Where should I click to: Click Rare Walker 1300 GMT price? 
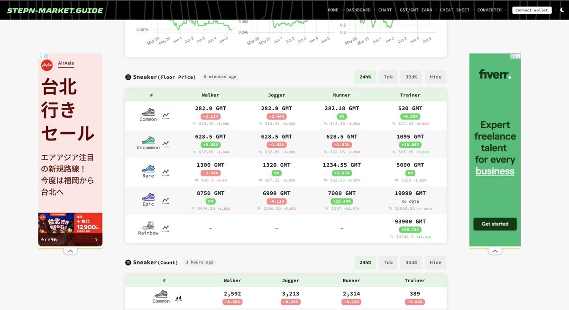click(x=211, y=165)
